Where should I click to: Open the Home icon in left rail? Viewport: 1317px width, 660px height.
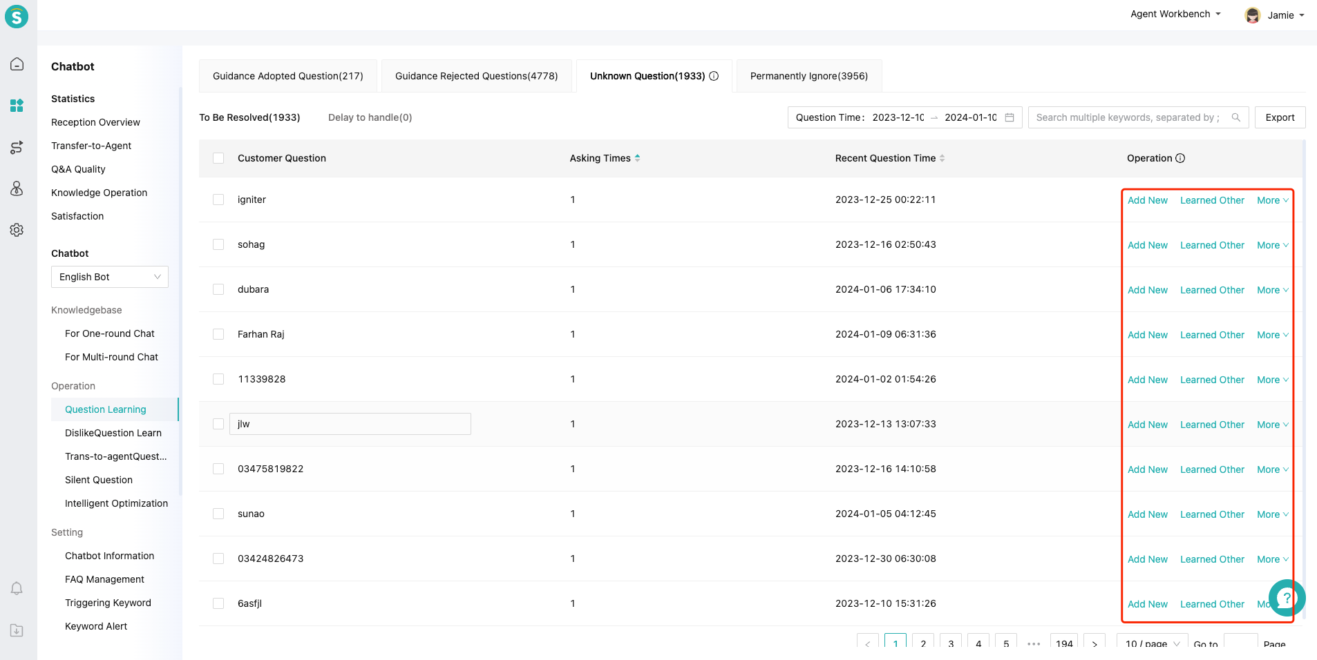pos(17,64)
